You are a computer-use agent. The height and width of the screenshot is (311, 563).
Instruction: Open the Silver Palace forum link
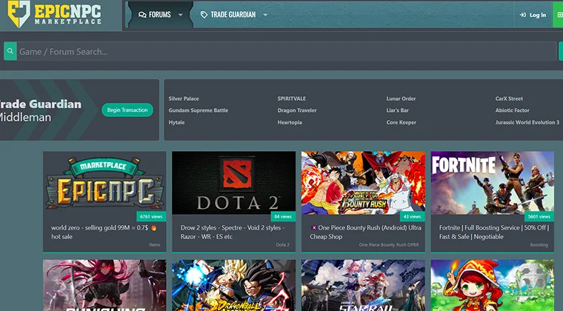184,98
